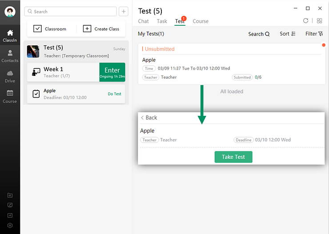Go Back from the test detail

point(149,118)
